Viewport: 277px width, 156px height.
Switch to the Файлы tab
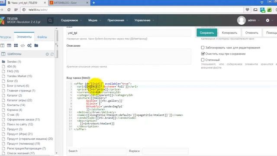[42, 37]
